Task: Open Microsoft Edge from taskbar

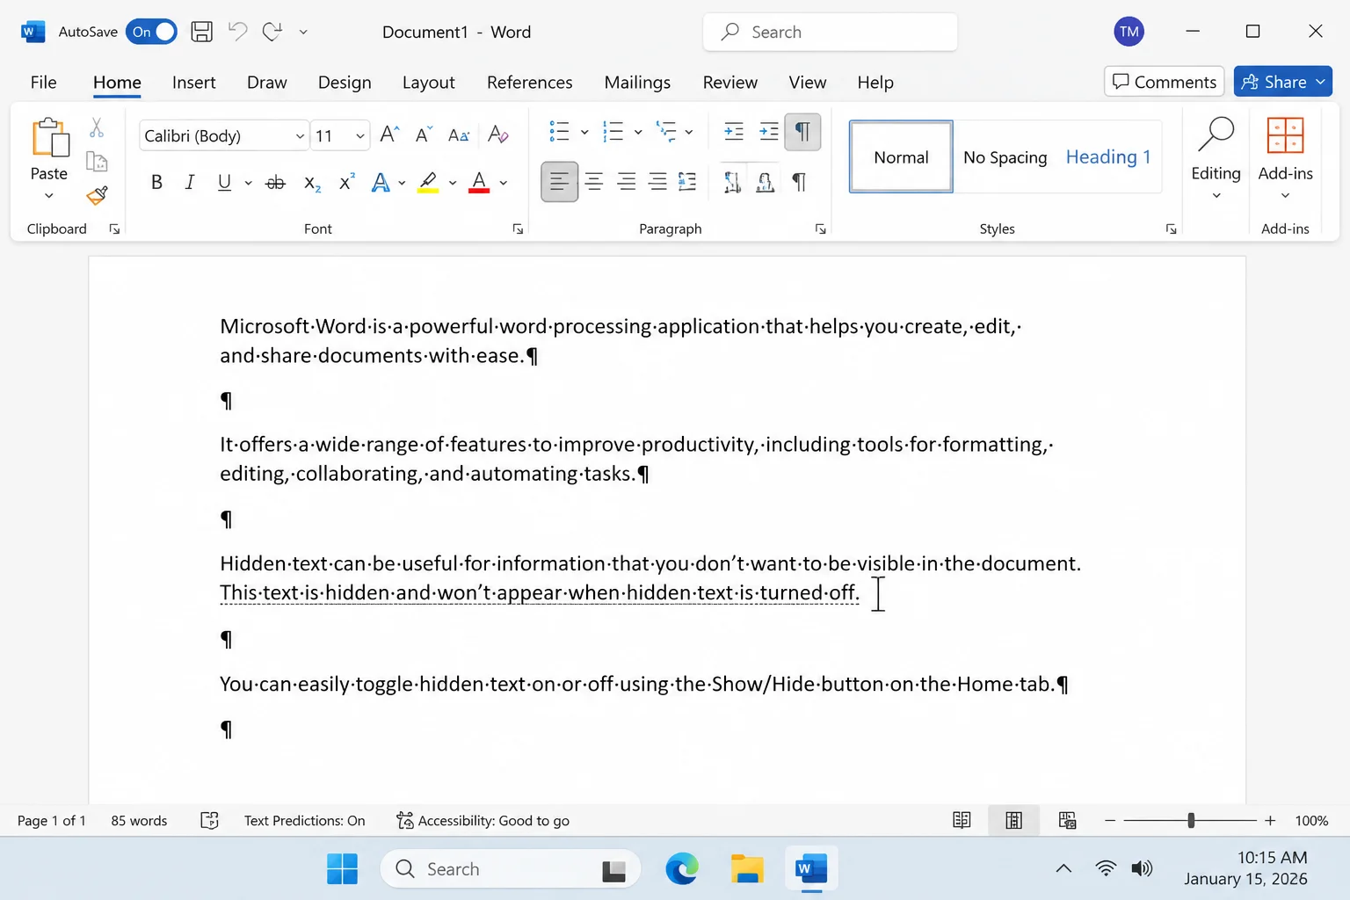Action: coord(681,869)
